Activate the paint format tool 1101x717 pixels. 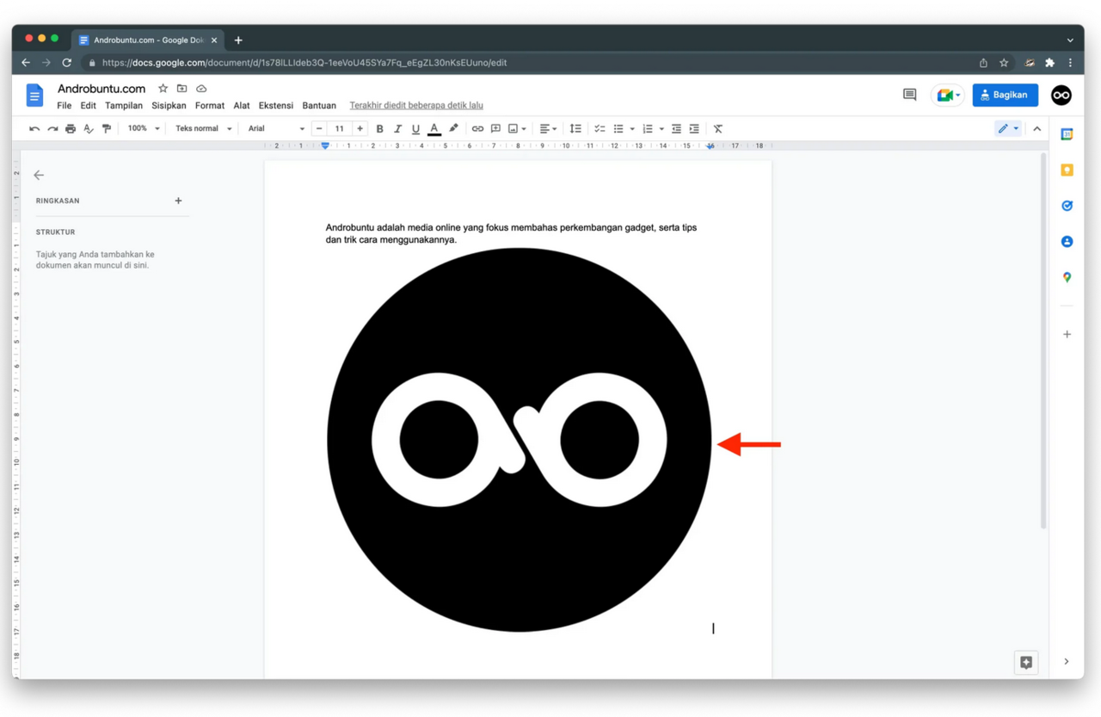point(107,129)
